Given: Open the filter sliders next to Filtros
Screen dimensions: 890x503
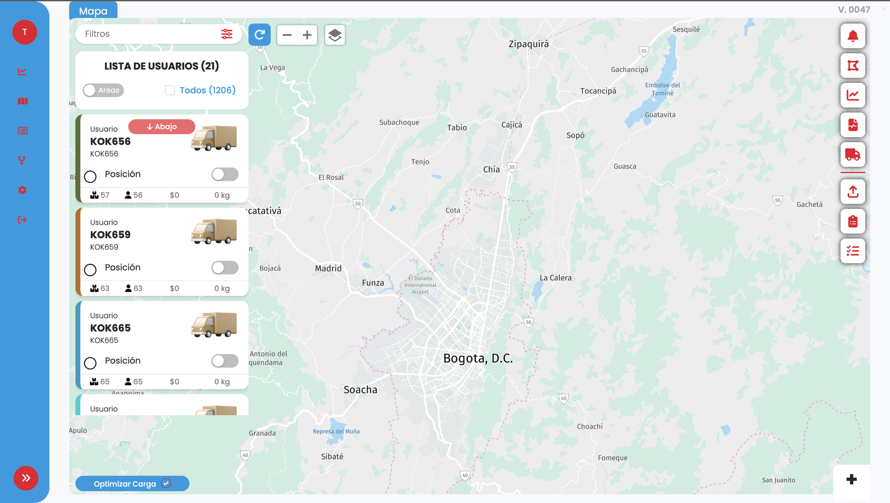Looking at the screenshot, I should pyautogui.click(x=226, y=34).
